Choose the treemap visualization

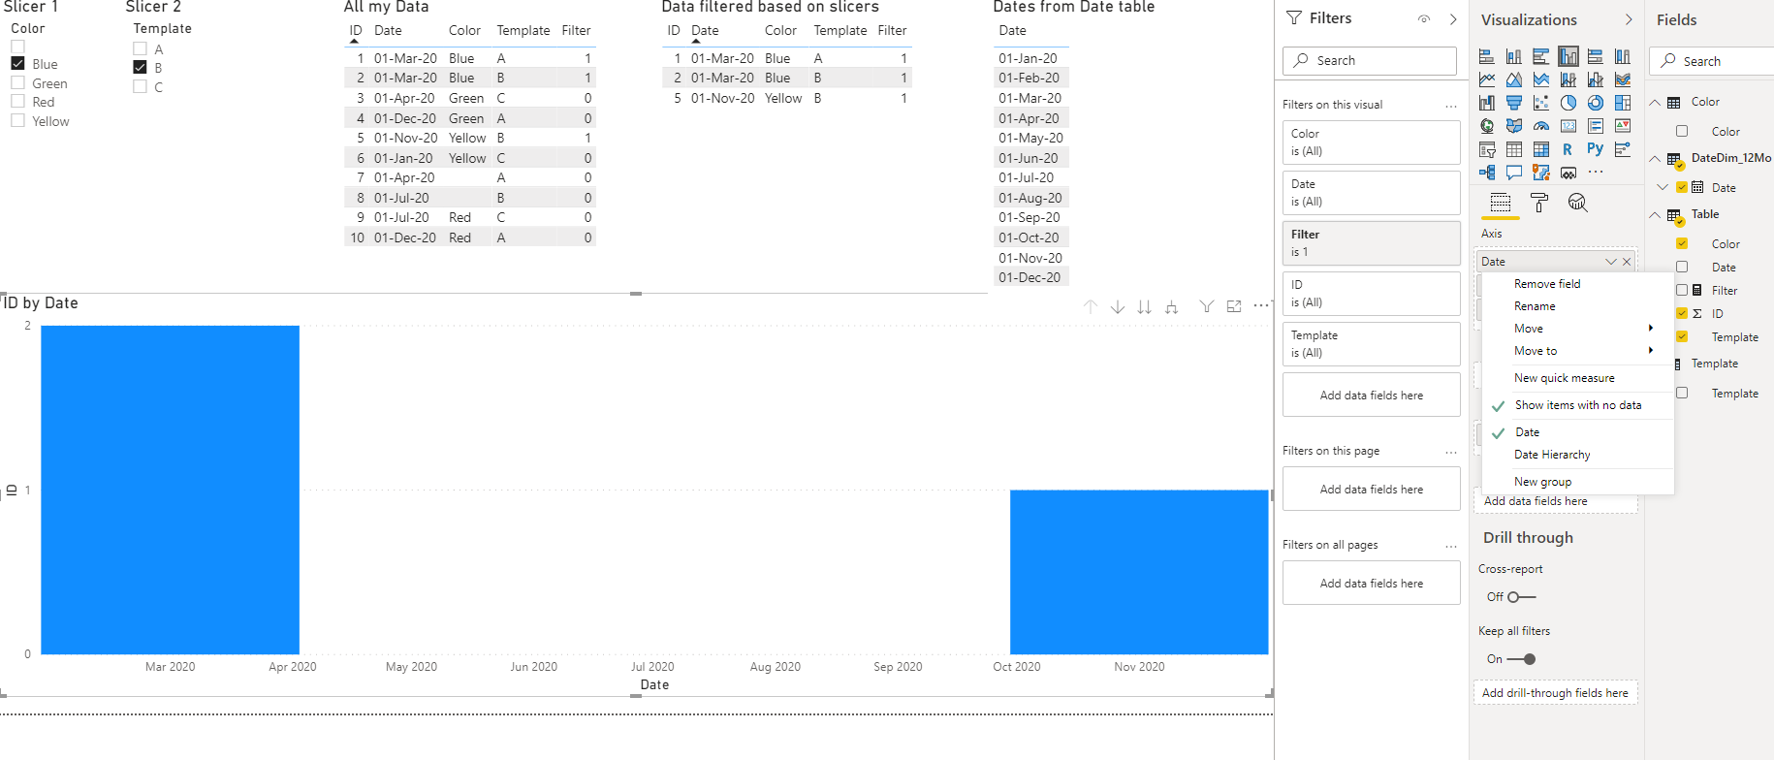[1622, 103]
